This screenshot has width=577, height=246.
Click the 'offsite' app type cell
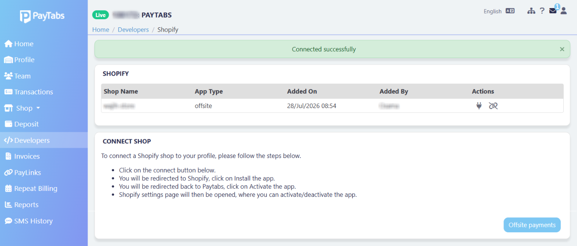coord(203,106)
